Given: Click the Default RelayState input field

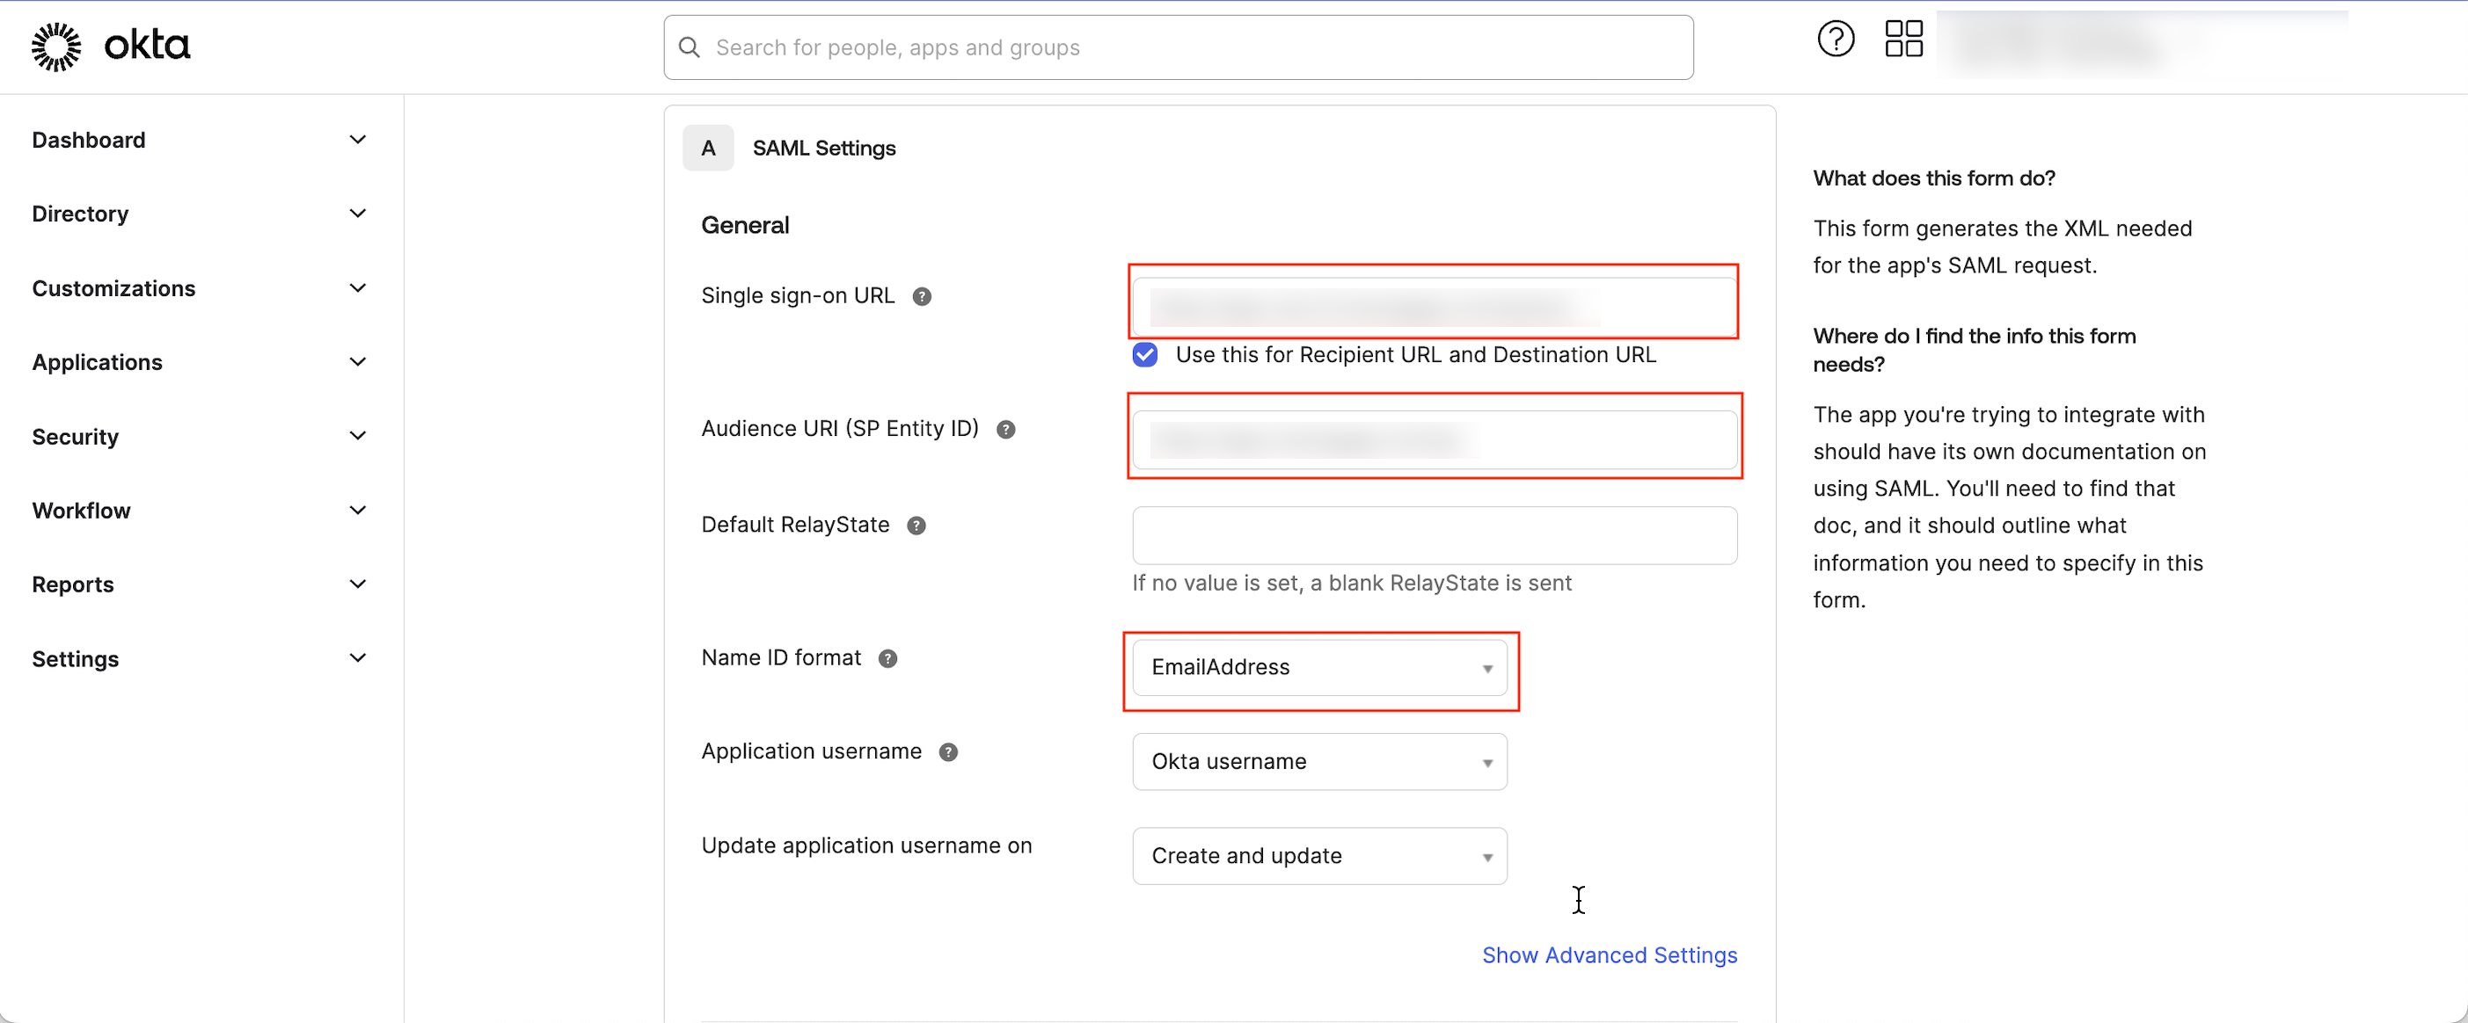Looking at the screenshot, I should pyautogui.click(x=1434, y=536).
